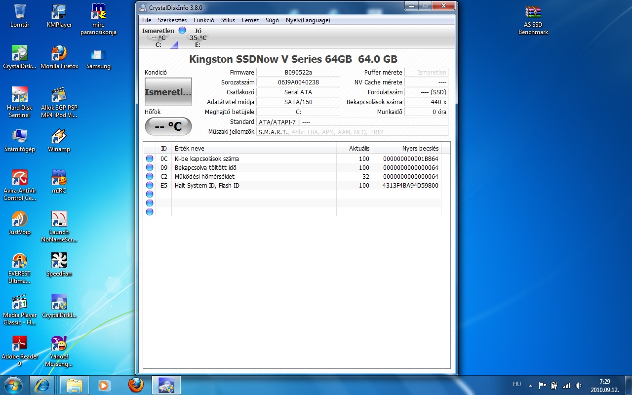The height and width of the screenshot is (395, 632).
Task: Open the Avira AntiVir Control Center icon
Action: tap(20, 185)
